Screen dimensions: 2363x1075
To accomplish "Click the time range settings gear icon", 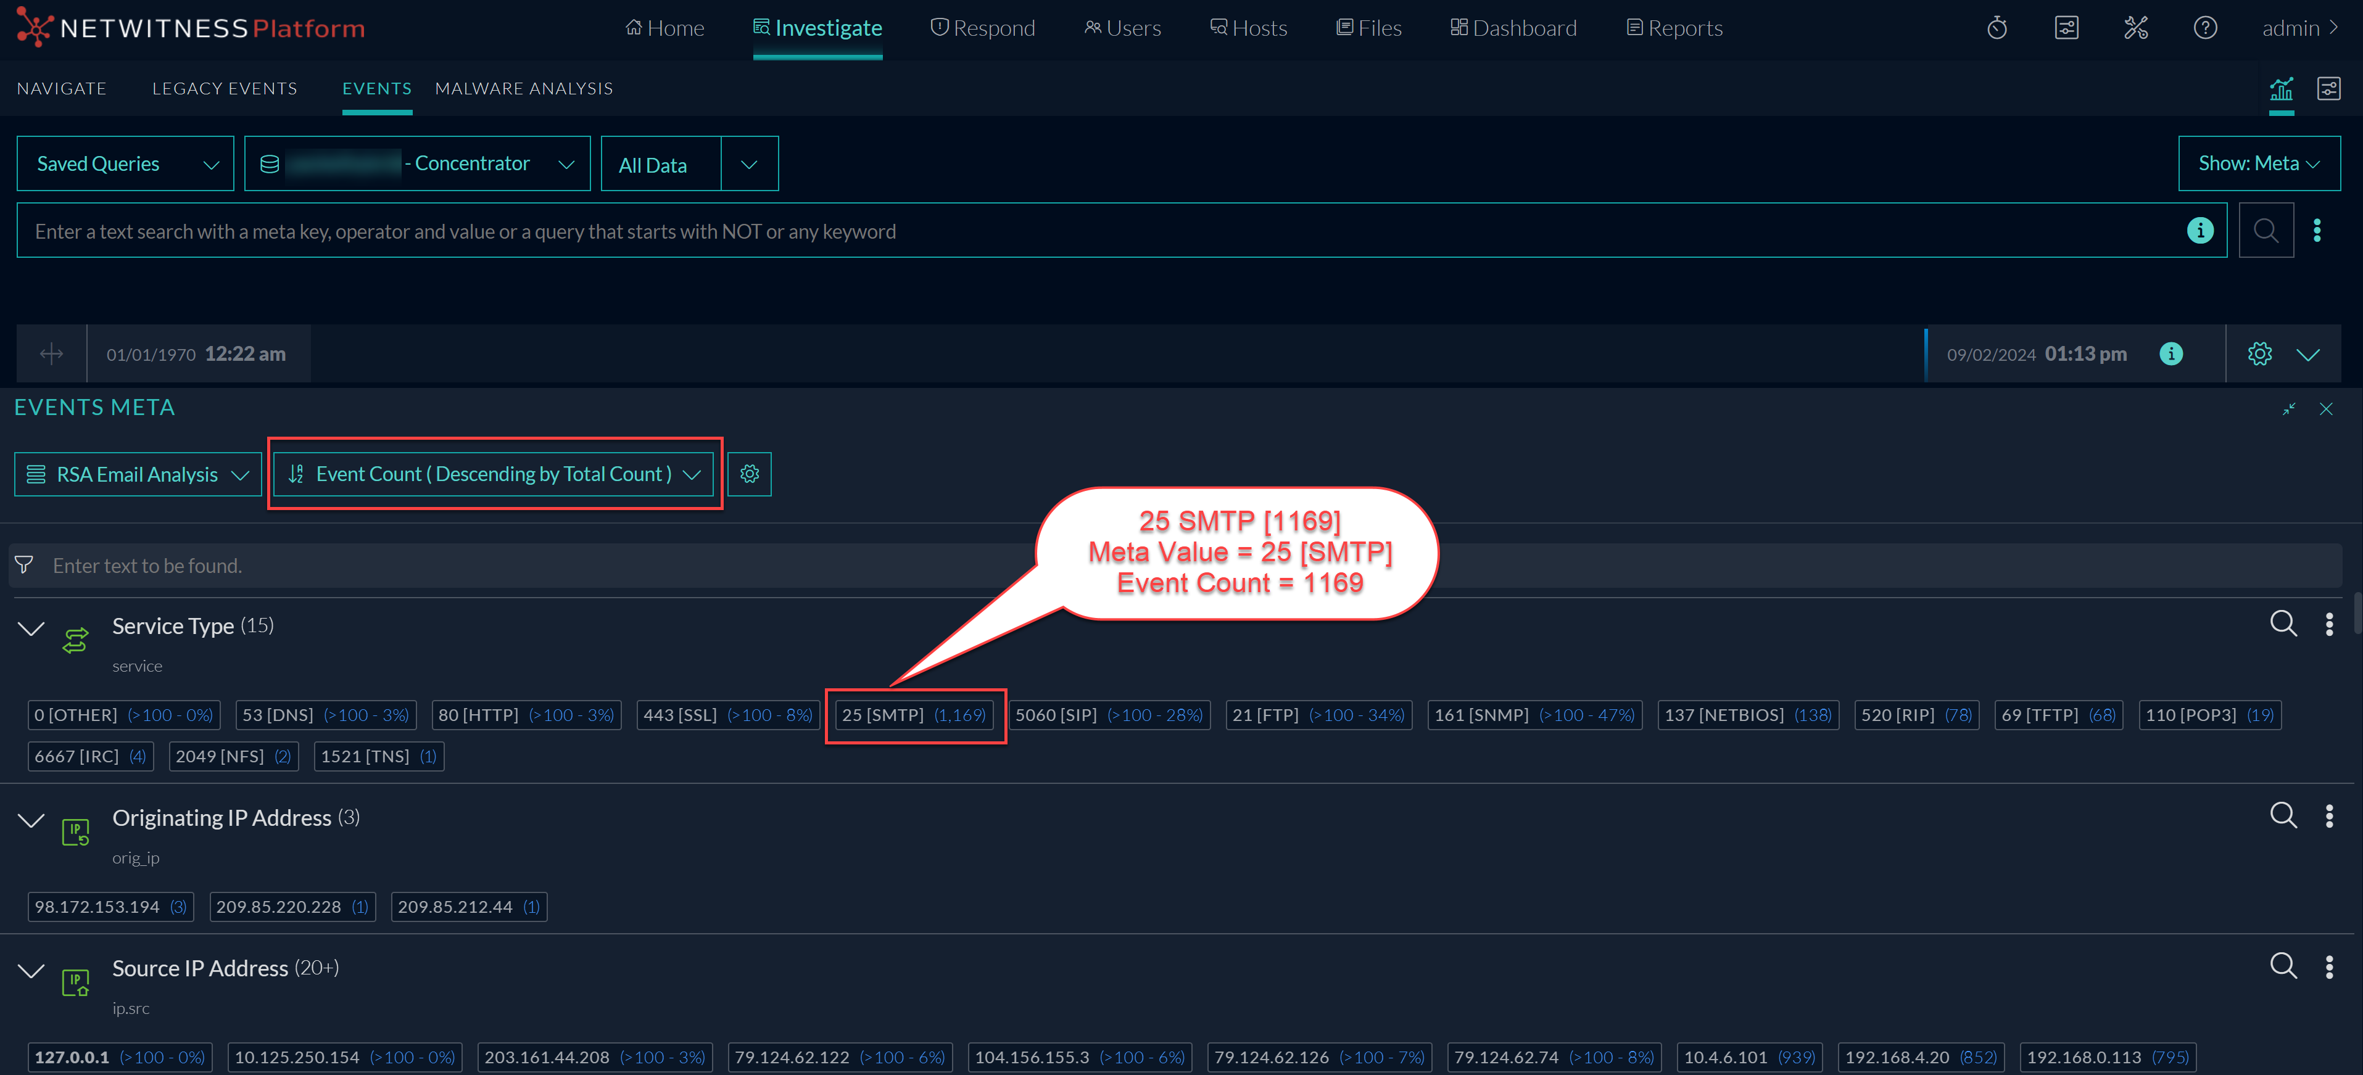I will [2259, 354].
